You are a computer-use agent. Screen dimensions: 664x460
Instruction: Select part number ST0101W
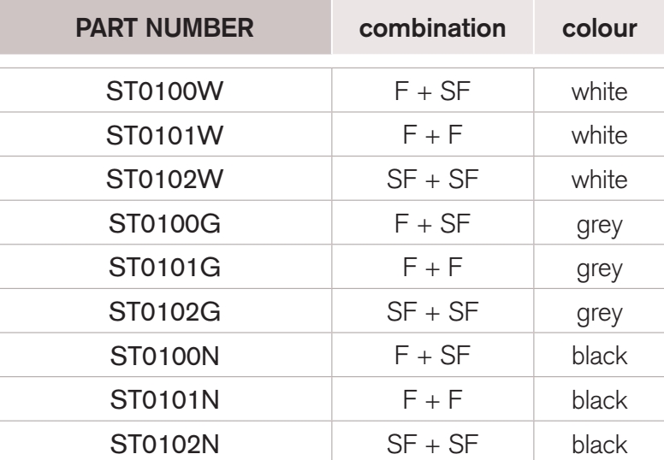(x=165, y=135)
